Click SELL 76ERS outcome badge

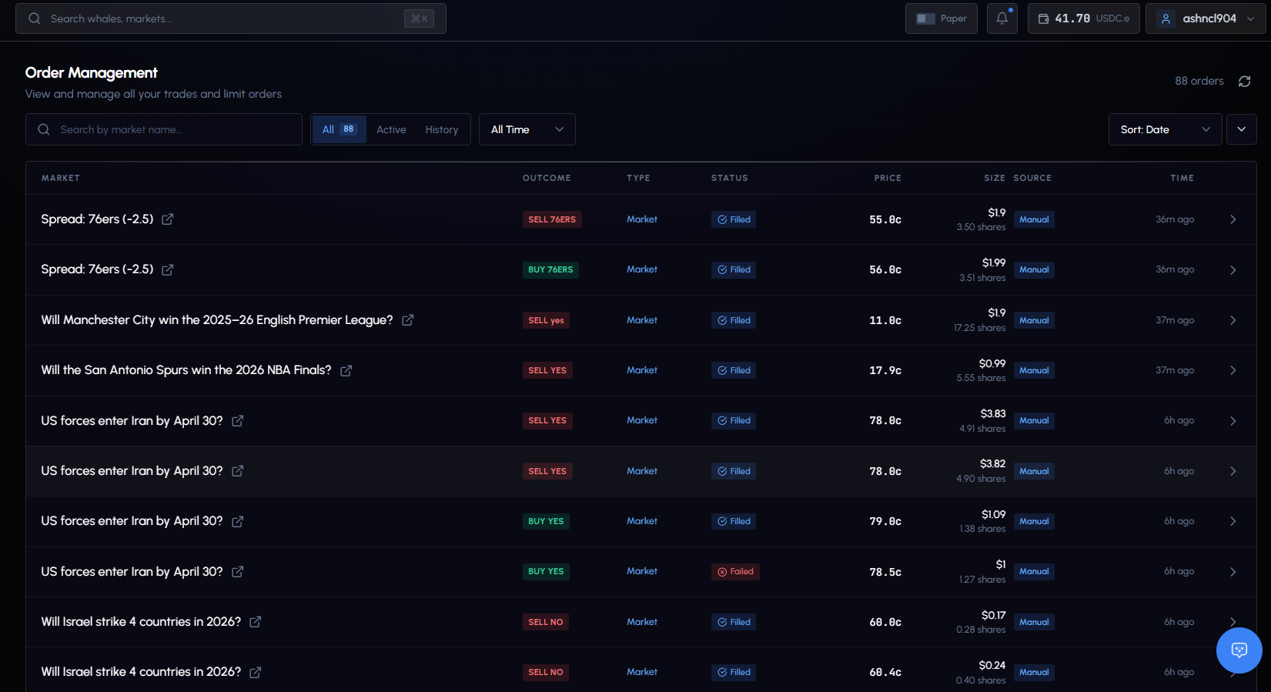[x=552, y=219]
